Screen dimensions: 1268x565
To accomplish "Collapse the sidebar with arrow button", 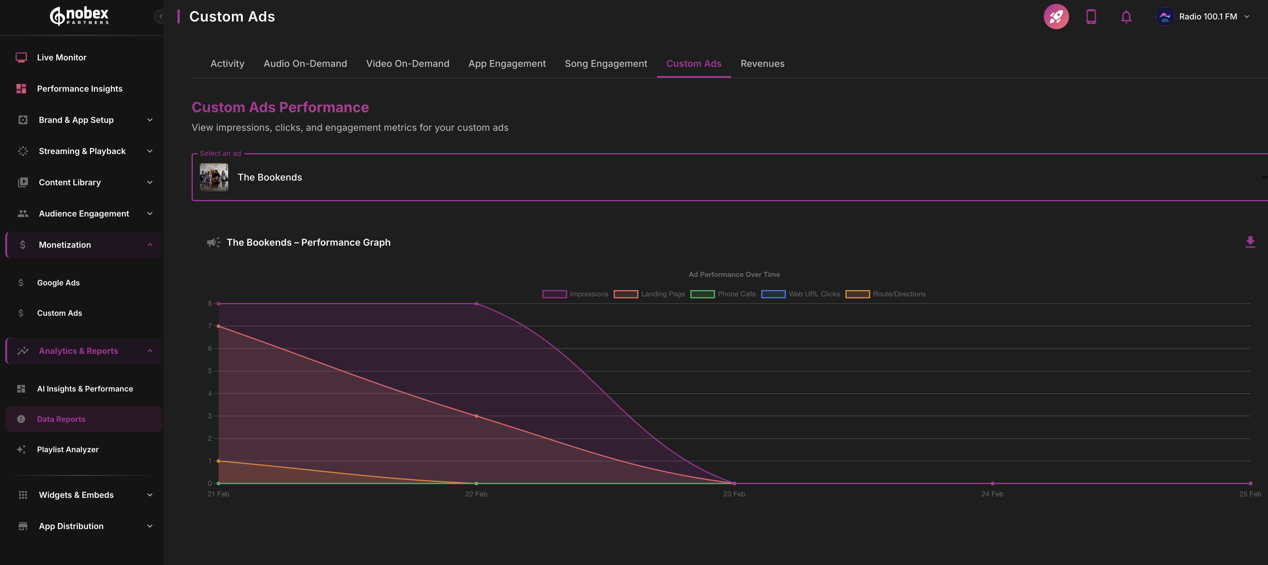I will pos(160,17).
